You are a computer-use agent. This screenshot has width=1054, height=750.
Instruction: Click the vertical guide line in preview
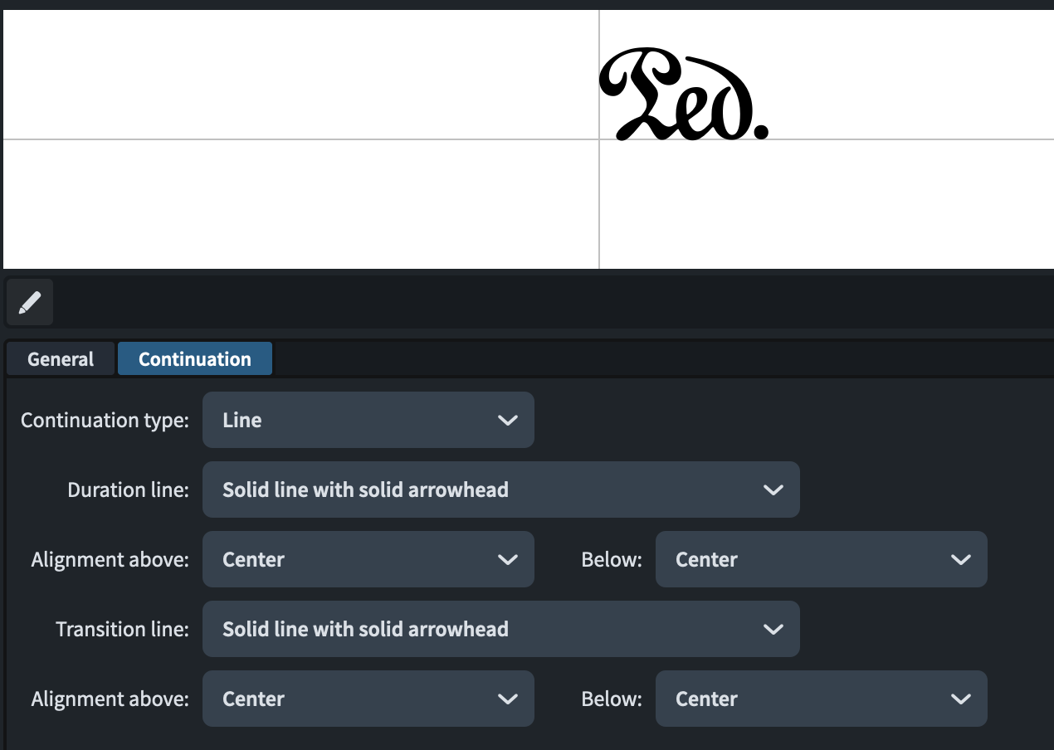599,207
